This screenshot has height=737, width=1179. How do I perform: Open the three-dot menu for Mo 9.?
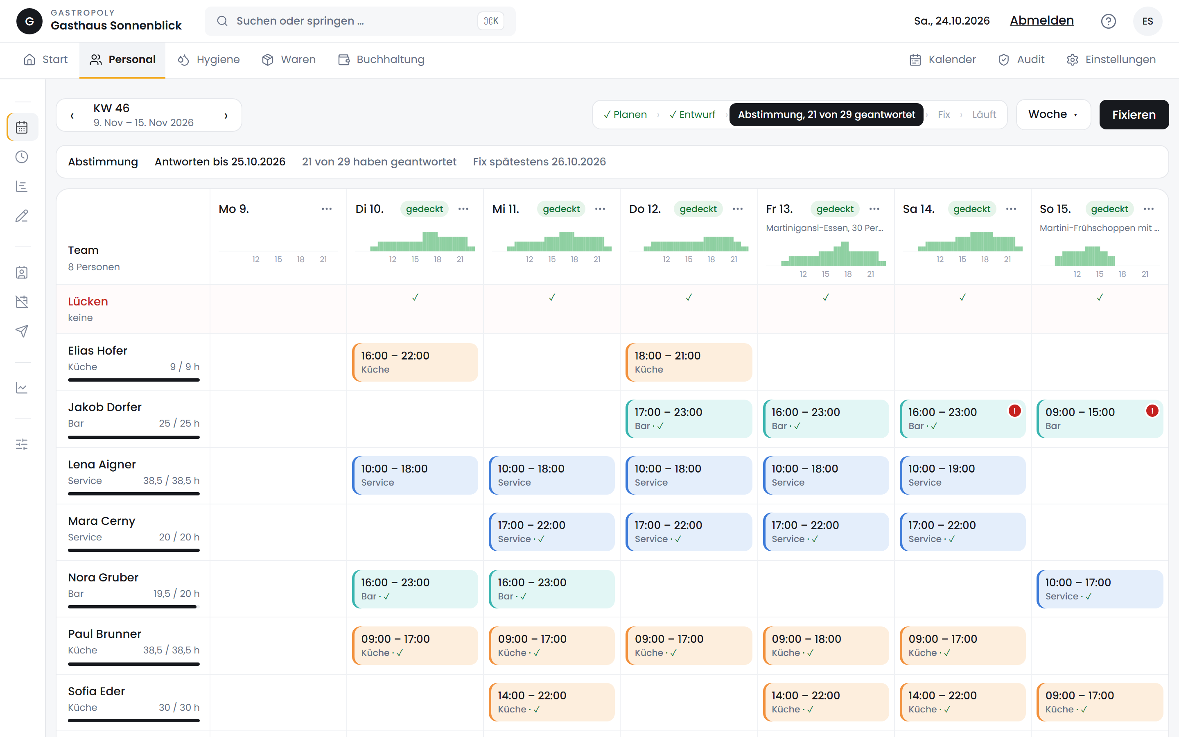[x=326, y=209]
